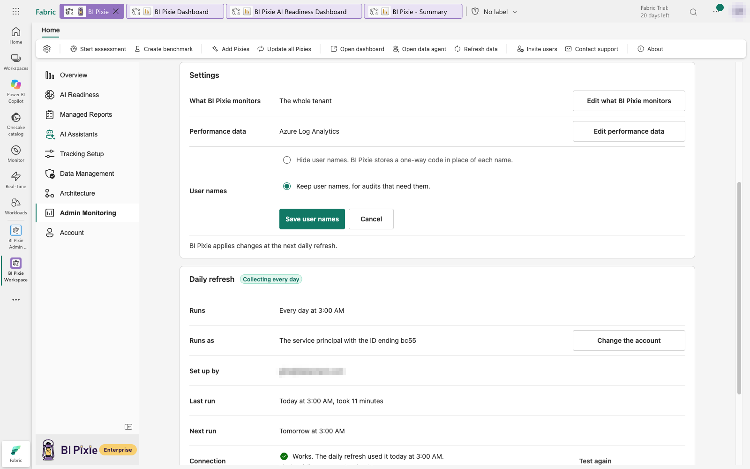Click Start assessment in toolbar
This screenshot has width=750, height=469.
coord(98,49)
